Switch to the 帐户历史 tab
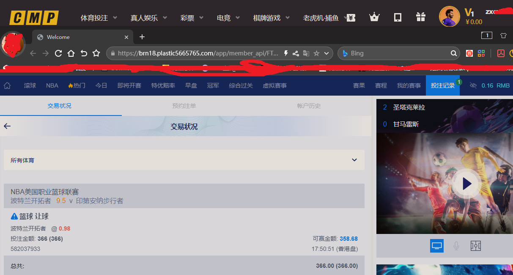This screenshot has width=513, height=275. 309,106
